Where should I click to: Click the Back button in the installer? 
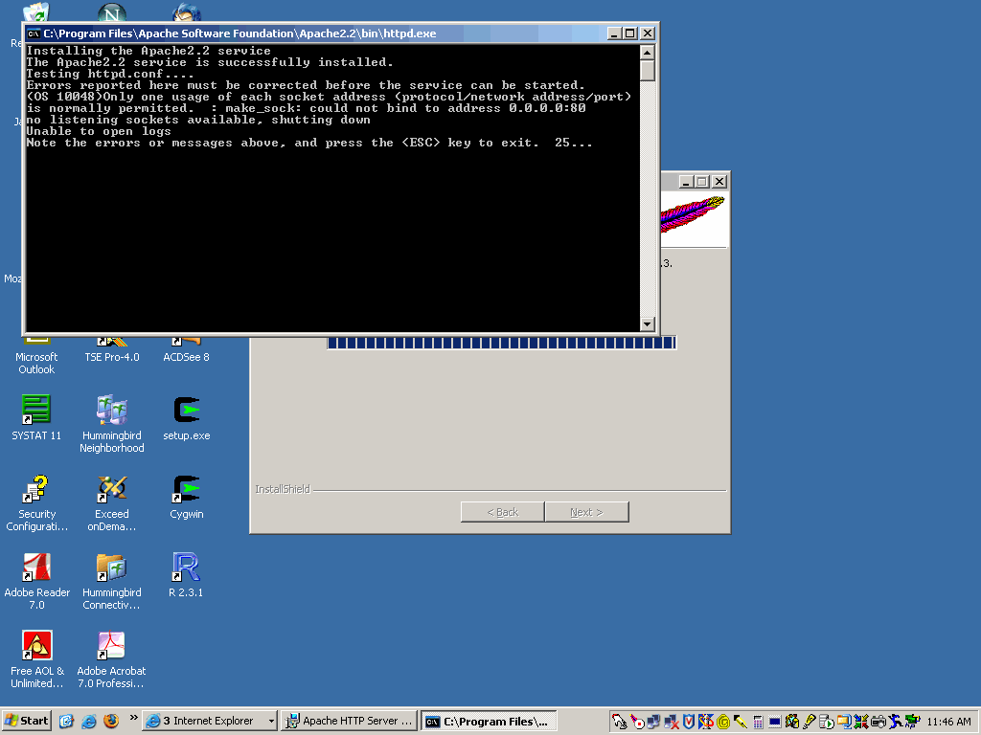502,512
